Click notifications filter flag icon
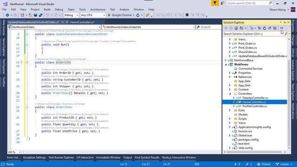This screenshot has width=297, height=167. tap(215, 3)
